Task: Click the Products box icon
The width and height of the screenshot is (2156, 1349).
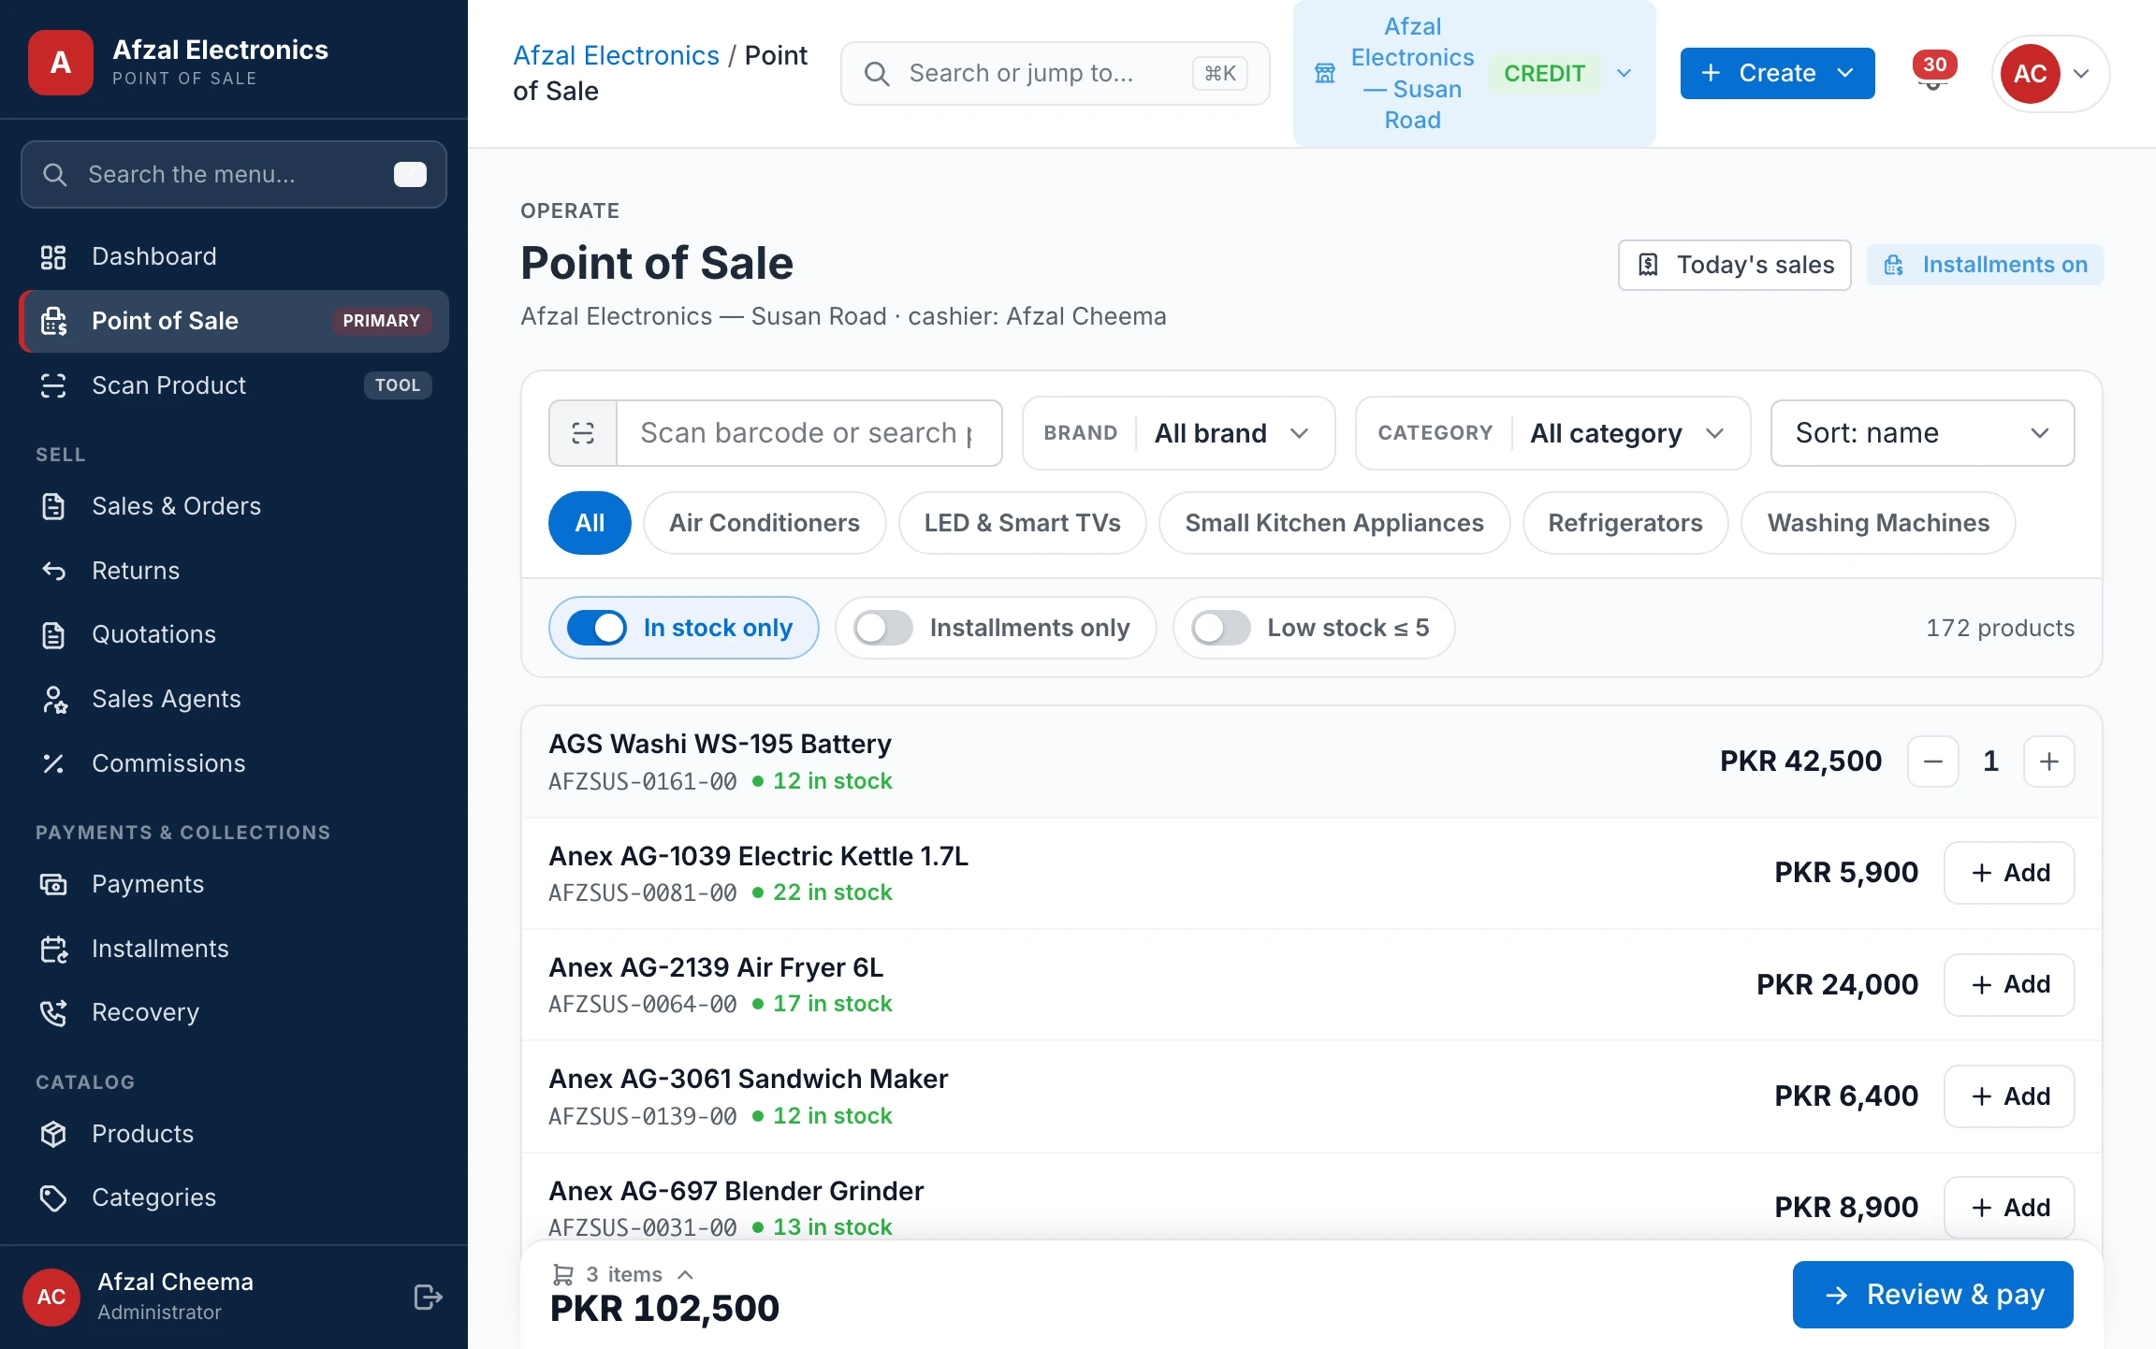Action: [x=53, y=1134]
